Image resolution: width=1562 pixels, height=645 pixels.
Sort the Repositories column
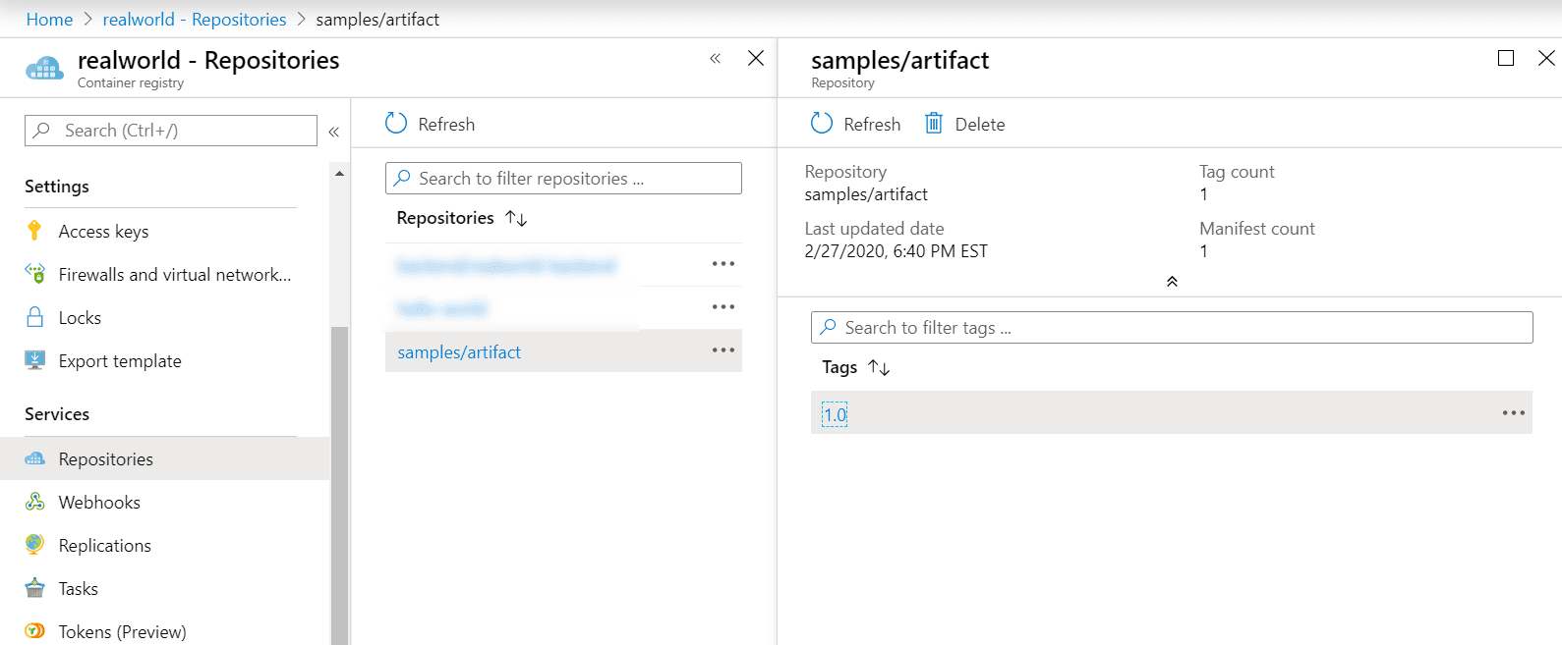click(x=516, y=218)
